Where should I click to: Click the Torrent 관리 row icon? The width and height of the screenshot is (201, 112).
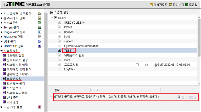pos(40,27)
